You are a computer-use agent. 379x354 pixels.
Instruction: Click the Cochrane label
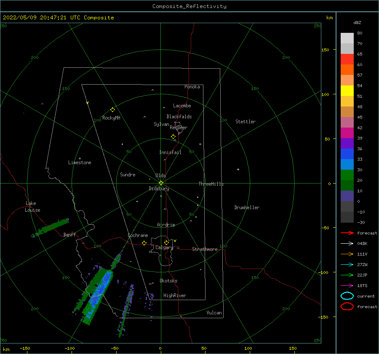tap(138, 235)
